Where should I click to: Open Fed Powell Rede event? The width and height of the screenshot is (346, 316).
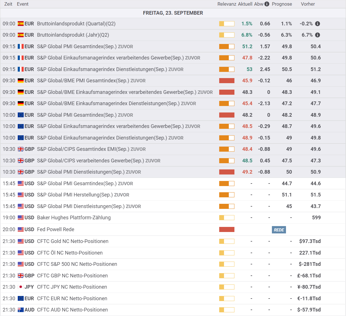[x=56, y=229]
